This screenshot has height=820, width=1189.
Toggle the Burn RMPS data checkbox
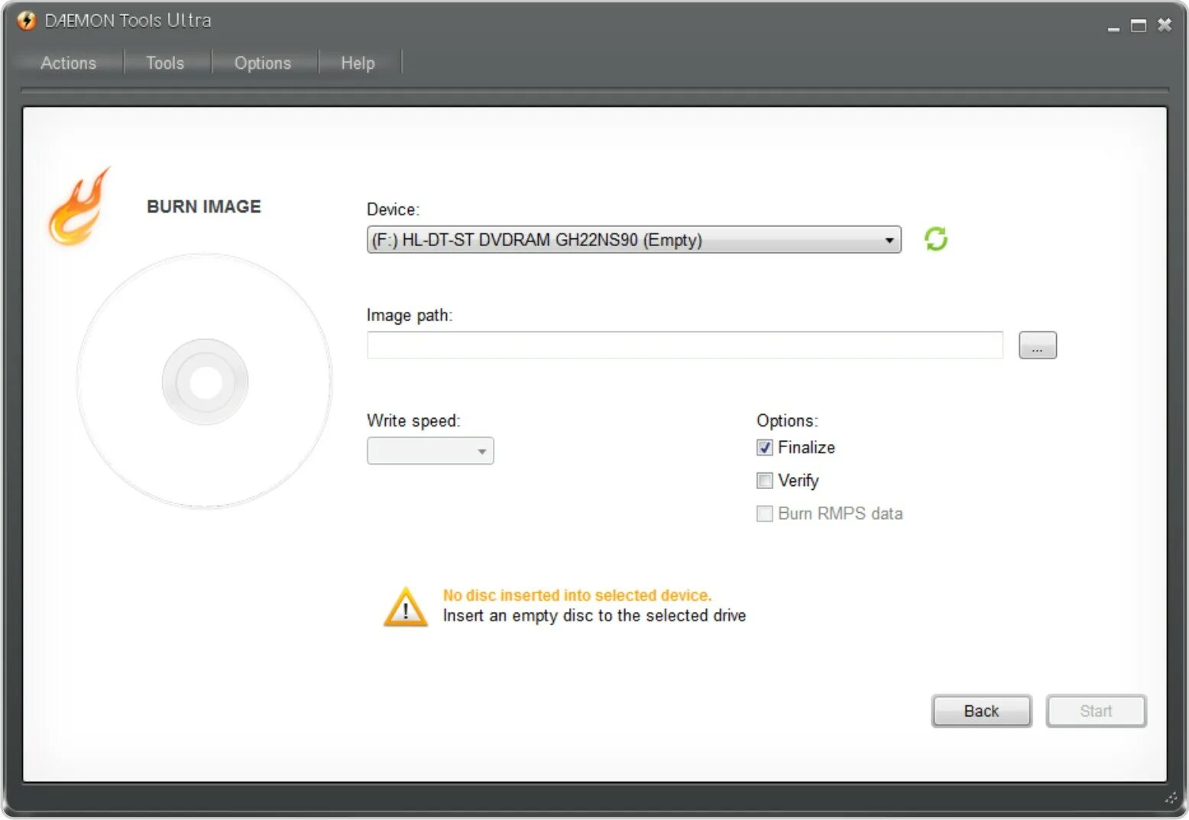coord(764,514)
